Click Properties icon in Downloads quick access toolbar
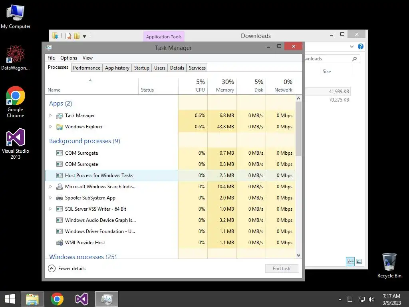 (x=68, y=36)
